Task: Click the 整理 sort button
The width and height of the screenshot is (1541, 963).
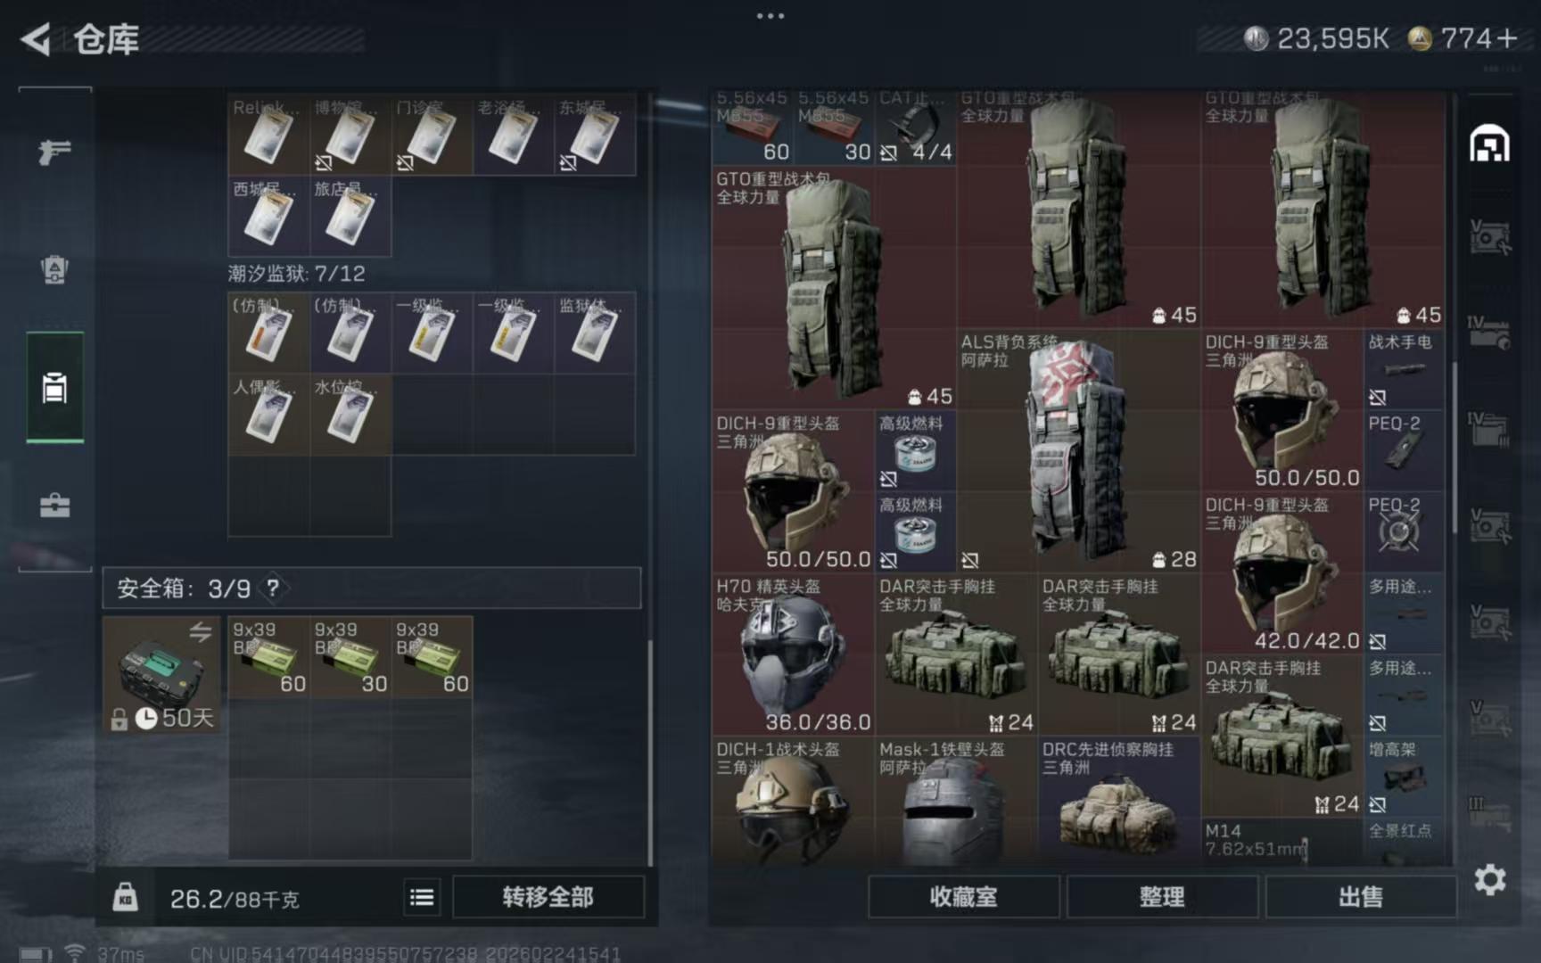Action: click(x=1162, y=896)
